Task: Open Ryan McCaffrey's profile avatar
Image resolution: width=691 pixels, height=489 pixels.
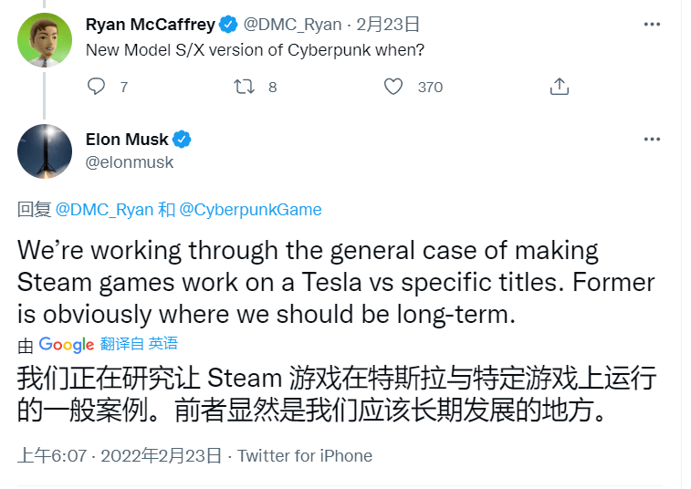Action: [45, 40]
